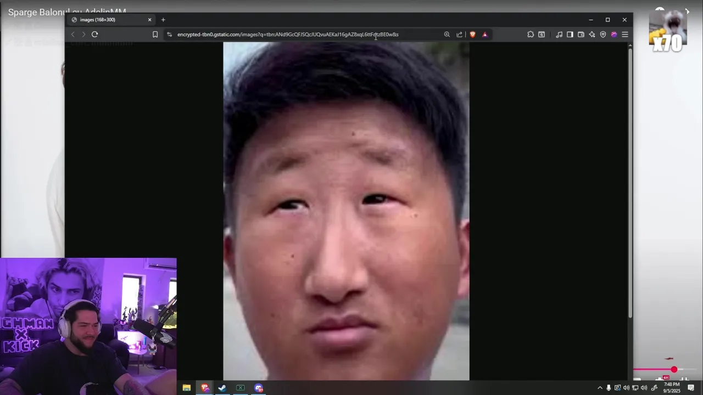Close the images (168×300) tab
The image size is (703, 395).
pos(149,20)
